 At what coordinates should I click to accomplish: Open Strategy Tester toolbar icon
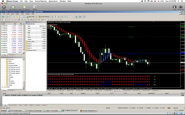(23, 17)
